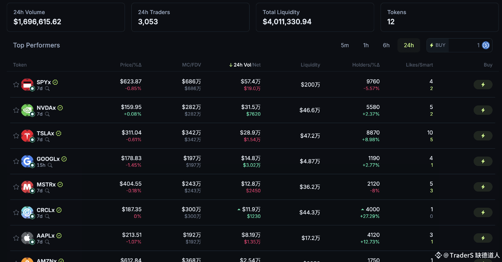Viewport: 502px width, 262px height.
Task: Open the SPYx token name
Action: click(44, 82)
